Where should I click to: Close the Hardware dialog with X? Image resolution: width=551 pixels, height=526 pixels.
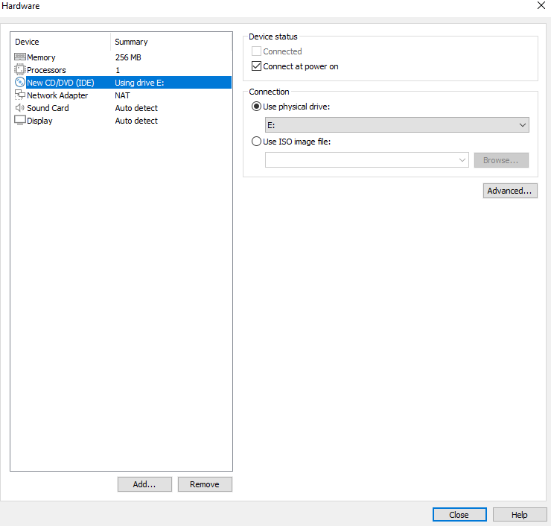tap(541, 5)
